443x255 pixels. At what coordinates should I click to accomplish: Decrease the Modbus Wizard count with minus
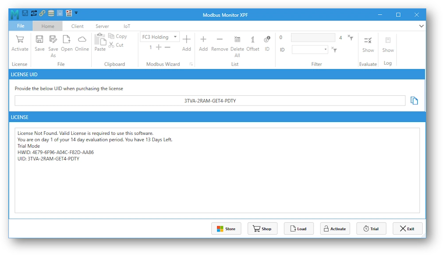coord(167,47)
